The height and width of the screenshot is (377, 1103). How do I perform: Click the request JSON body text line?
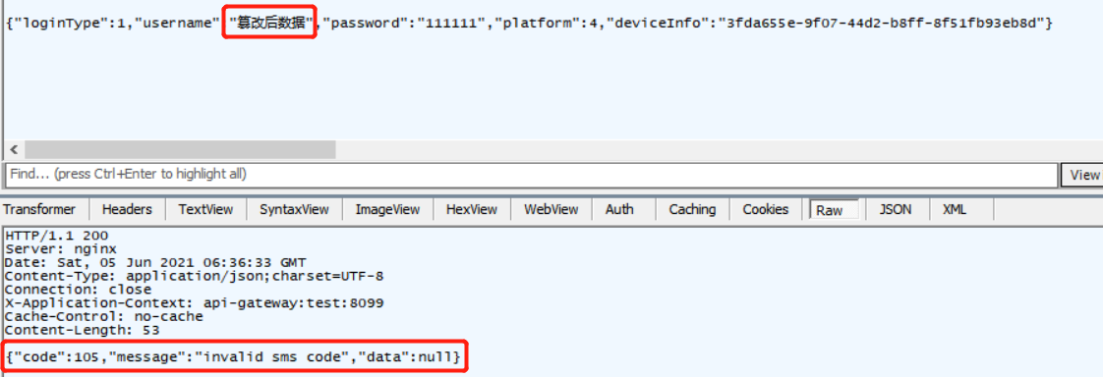point(529,24)
